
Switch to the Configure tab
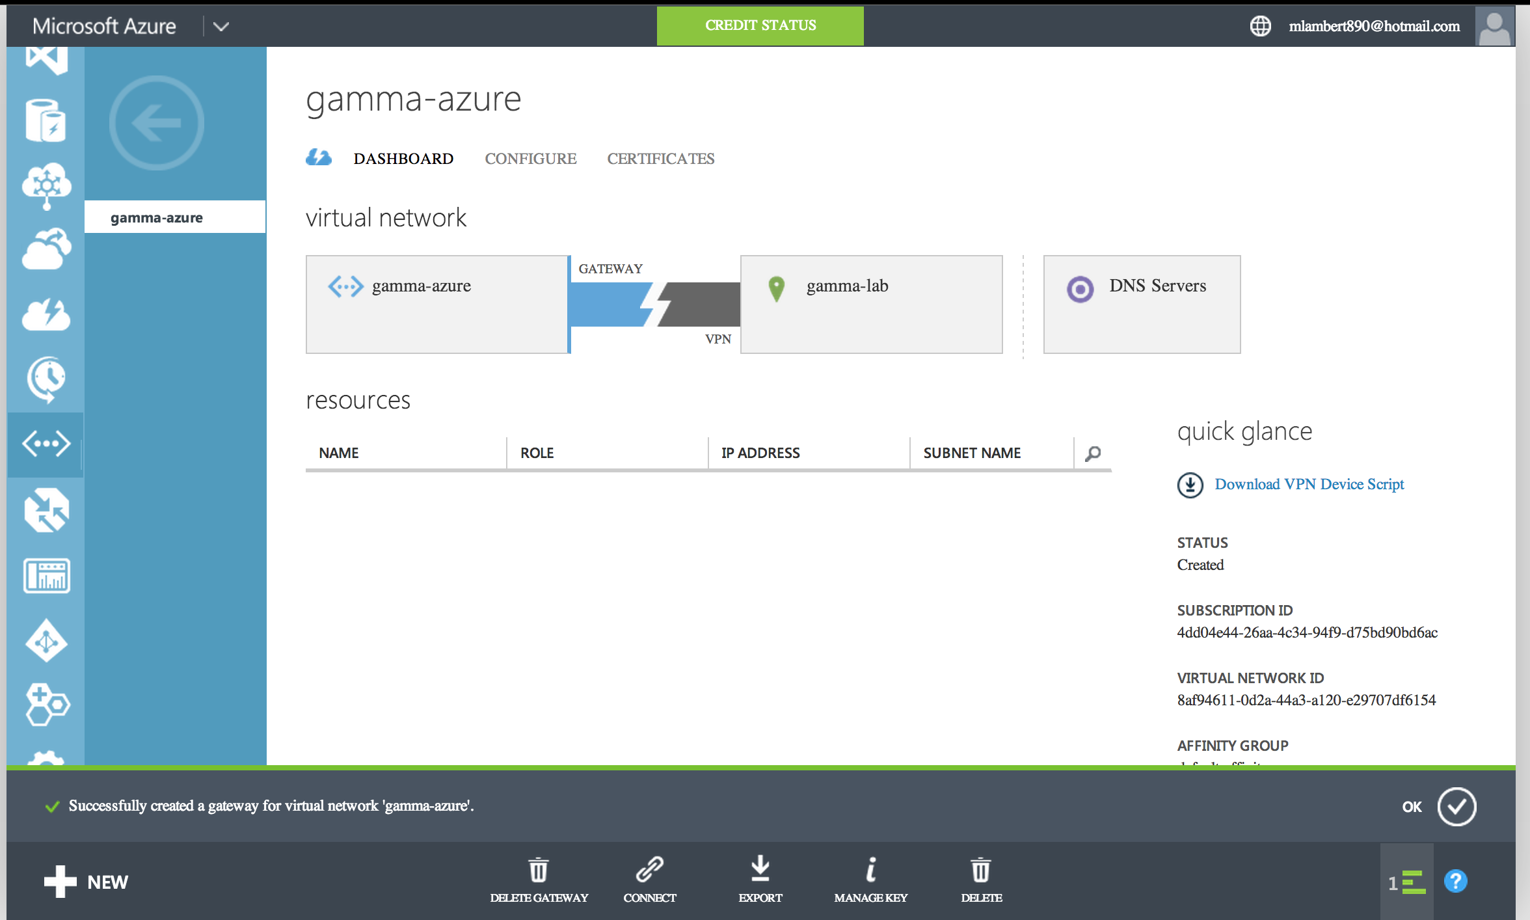530,159
